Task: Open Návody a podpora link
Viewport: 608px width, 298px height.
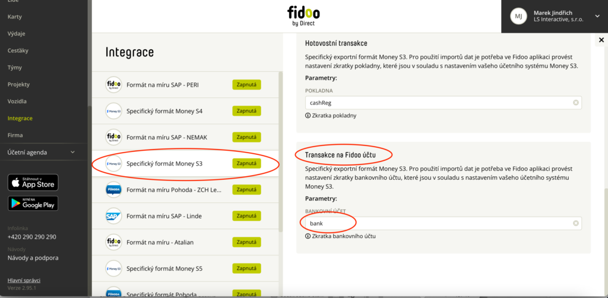Action: [x=33, y=258]
